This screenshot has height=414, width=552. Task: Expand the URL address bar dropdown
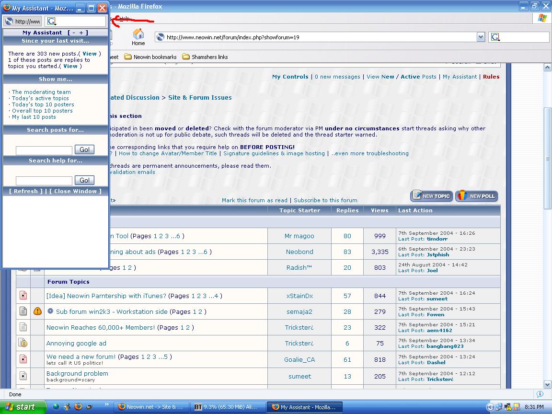481,37
